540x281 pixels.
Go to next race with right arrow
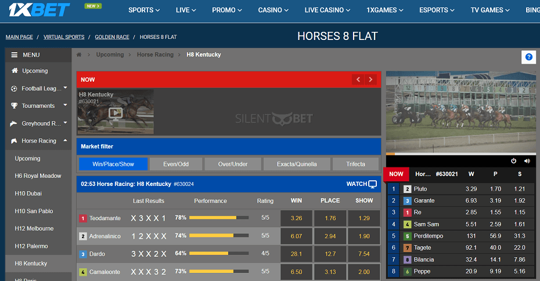pyautogui.click(x=370, y=79)
